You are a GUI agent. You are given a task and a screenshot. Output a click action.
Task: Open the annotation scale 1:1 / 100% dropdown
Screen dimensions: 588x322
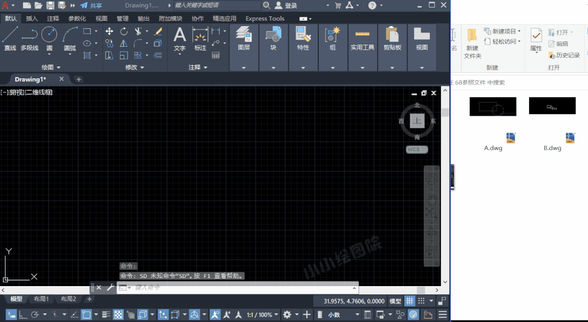263,315
